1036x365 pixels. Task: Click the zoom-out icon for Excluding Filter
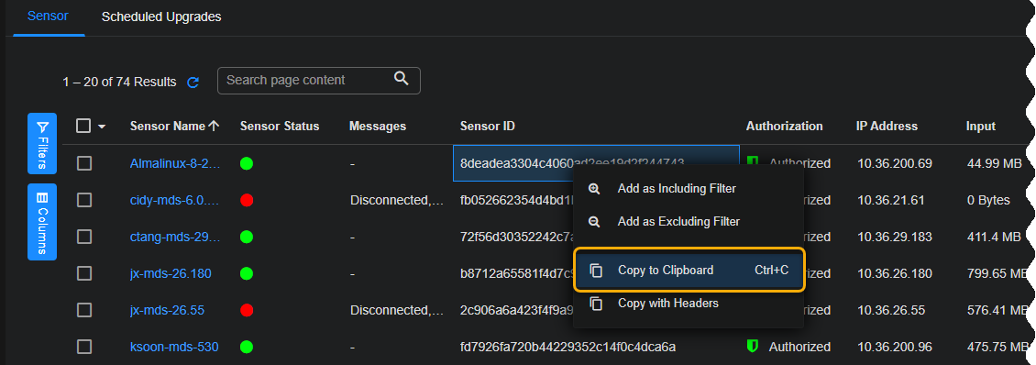tap(595, 222)
